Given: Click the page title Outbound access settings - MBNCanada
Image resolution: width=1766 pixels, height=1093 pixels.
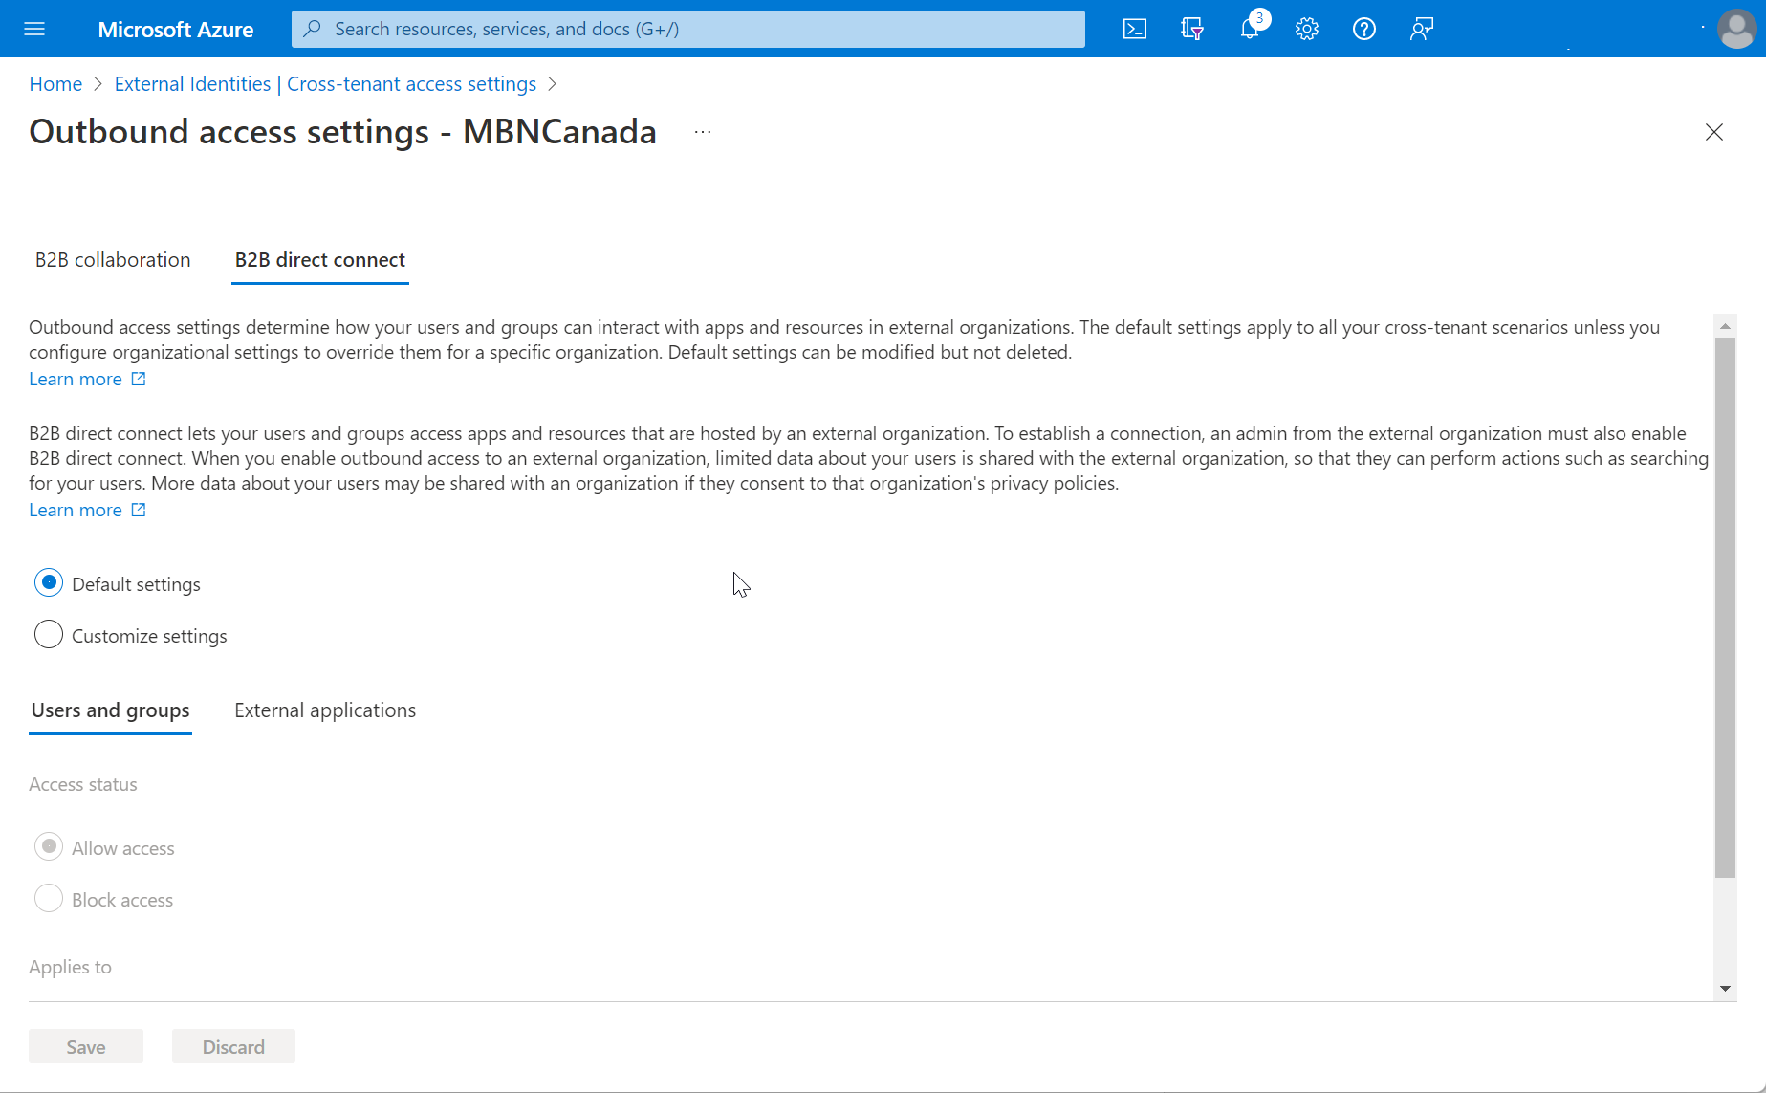Looking at the screenshot, I should pyautogui.click(x=342, y=132).
